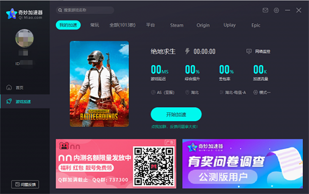Screen dimensions: 309x194
Task: Click the 湖北 location pin icon
Action: [187, 92]
